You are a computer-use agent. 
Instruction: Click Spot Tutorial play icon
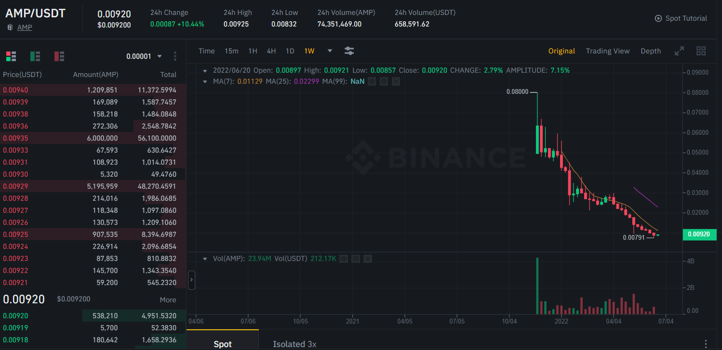658,18
